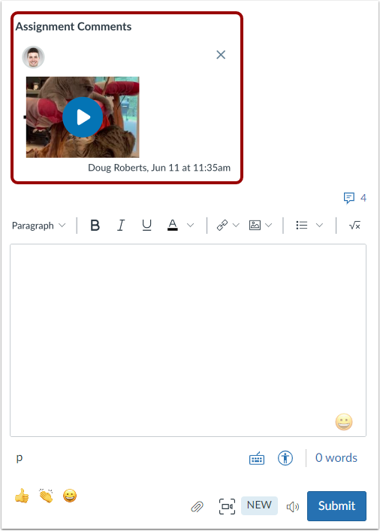The height and width of the screenshot is (531, 380).
Task: Use speech recognition speaker icon
Action: [292, 507]
